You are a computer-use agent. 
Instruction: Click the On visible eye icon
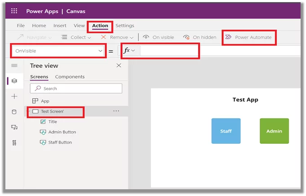(146, 37)
